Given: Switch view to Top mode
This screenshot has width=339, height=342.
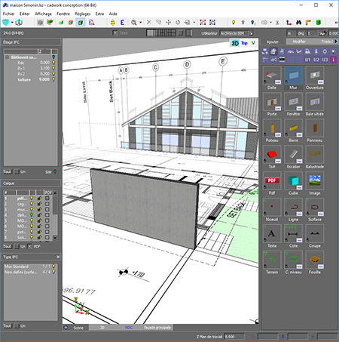Looking at the screenshot, I should tap(244, 43).
